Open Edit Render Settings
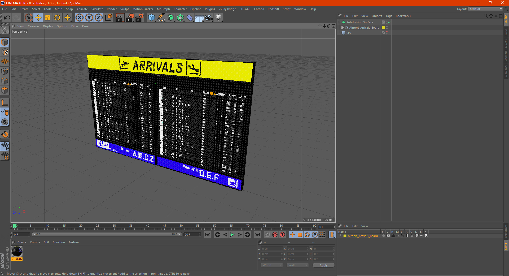 (139, 18)
